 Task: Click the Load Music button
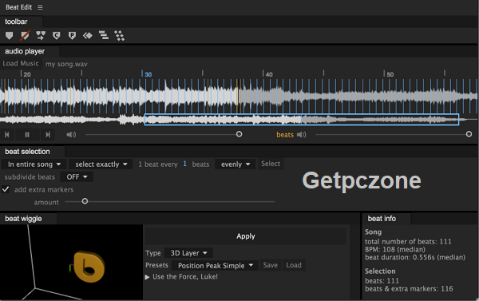click(21, 64)
